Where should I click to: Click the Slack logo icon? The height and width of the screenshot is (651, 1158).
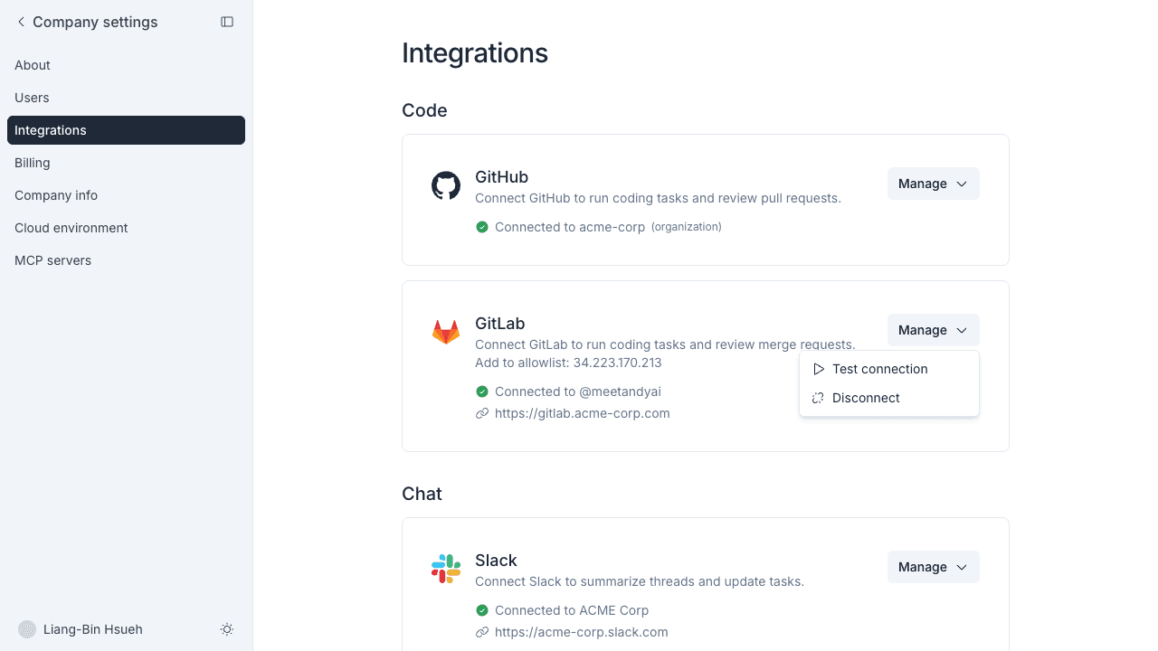point(446,569)
